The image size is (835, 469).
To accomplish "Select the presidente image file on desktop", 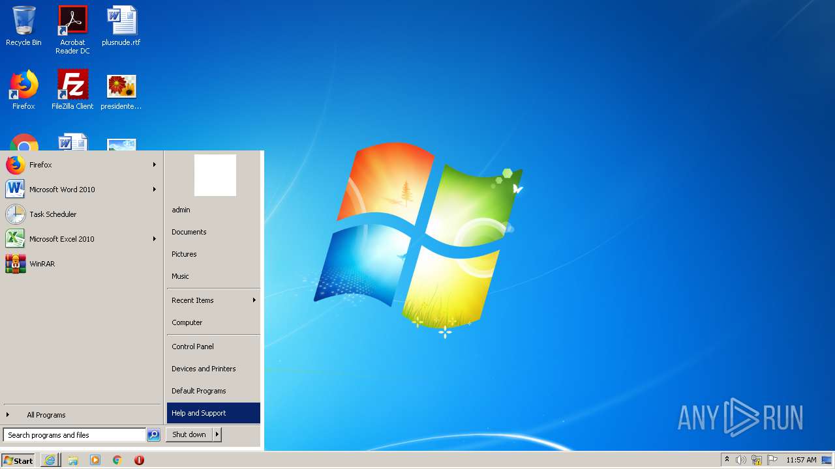I will point(121,90).
